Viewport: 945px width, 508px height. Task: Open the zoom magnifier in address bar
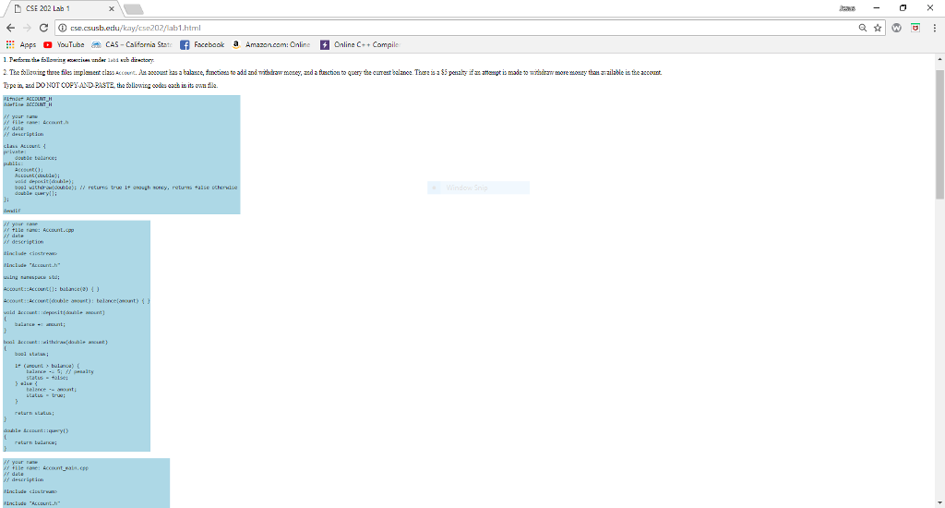pyautogui.click(x=863, y=28)
